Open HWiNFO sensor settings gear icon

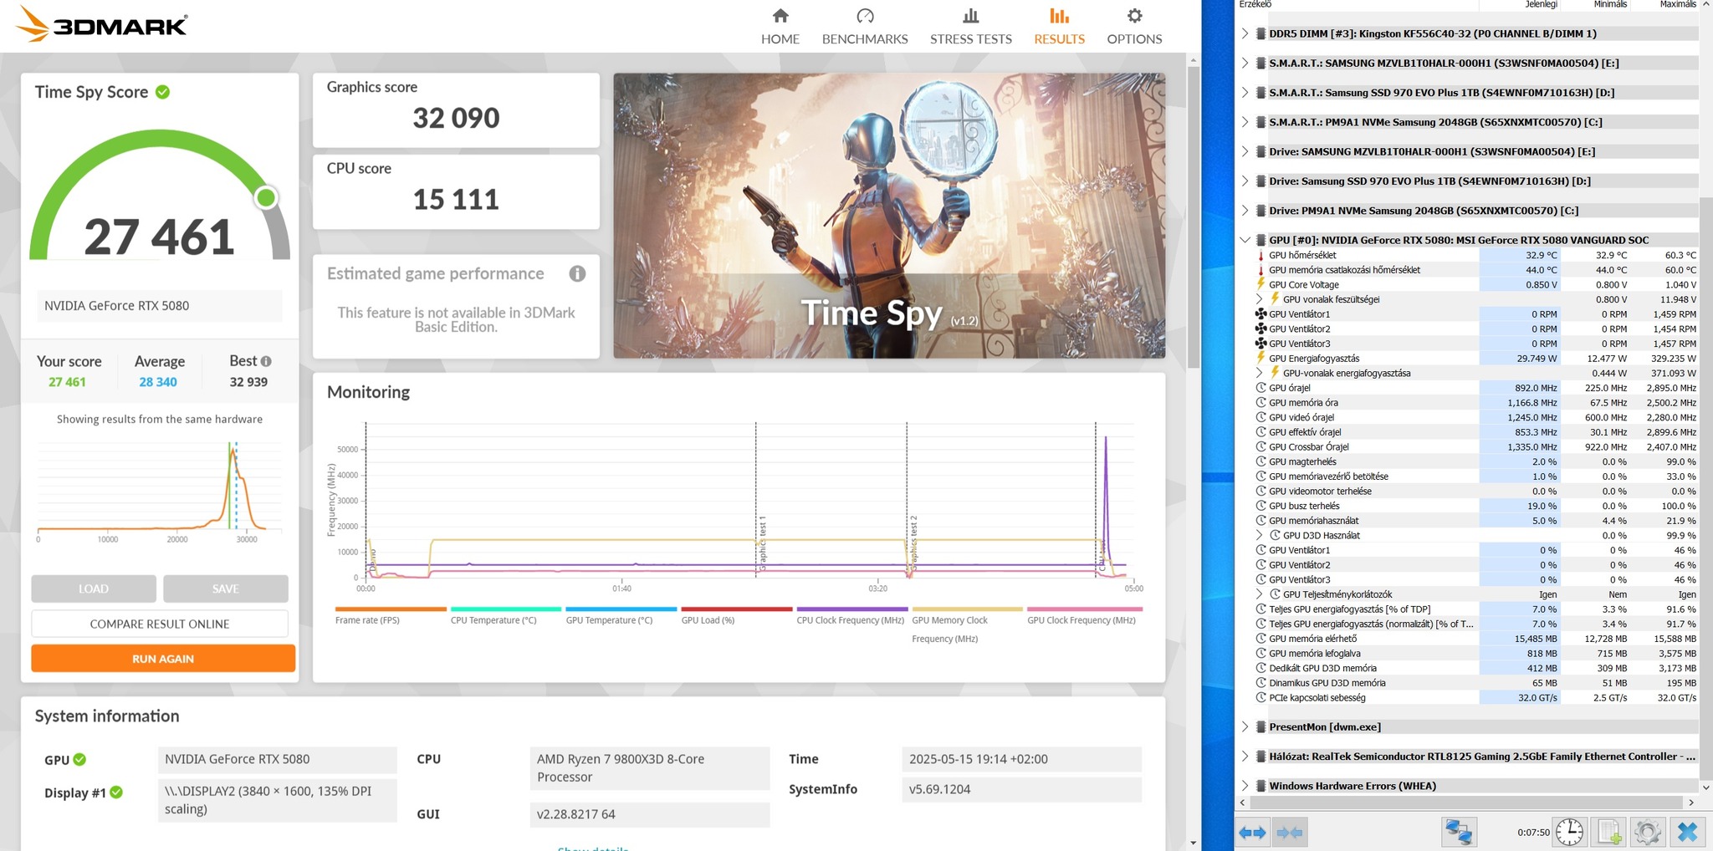coord(1648,832)
